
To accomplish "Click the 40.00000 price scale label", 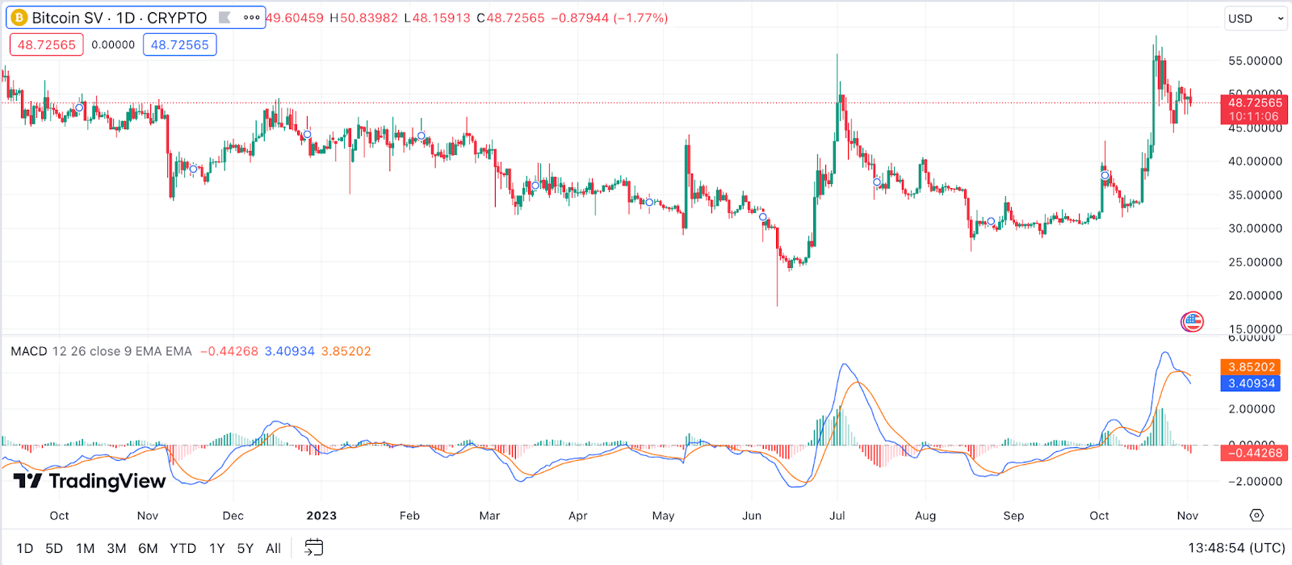I will coord(1255,161).
